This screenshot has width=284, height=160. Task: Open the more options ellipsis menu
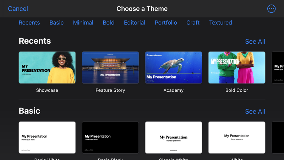pos(271,9)
